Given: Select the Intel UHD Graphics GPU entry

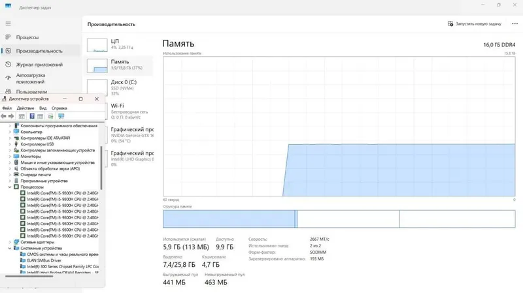Looking at the screenshot, I should pos(131,159).
